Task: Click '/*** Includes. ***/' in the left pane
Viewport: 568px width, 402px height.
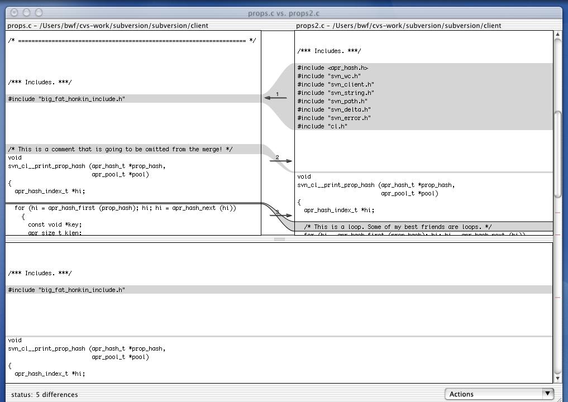Action: [x=40, y=82]
